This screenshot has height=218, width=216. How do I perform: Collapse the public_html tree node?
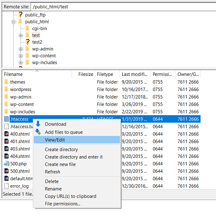coord(14,22)
